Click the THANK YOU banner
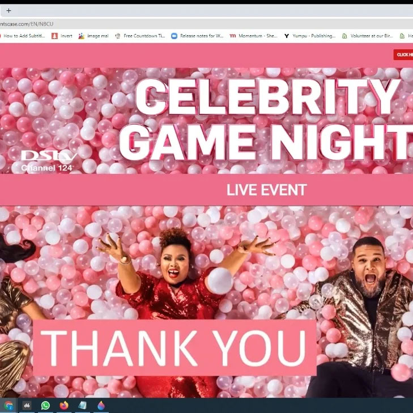The image size is (413, 413). [x=174, y=348]
